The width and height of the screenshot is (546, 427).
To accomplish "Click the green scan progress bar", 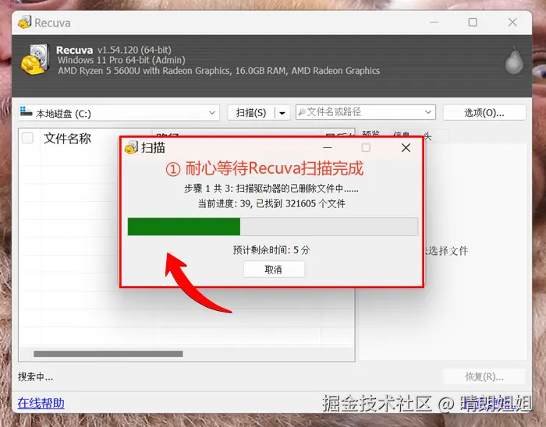I will point(273,227).
